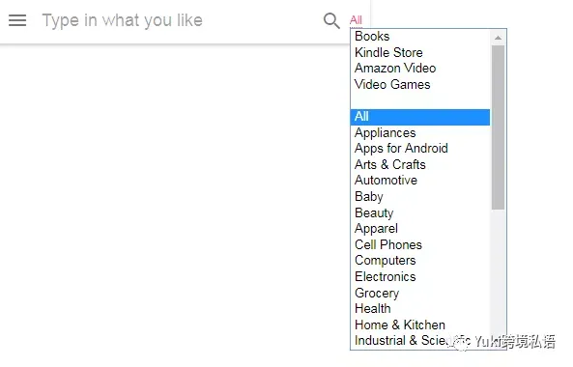
Task: Click the dropdown list scrollbar thumb
Action: (x=498, y=127)
